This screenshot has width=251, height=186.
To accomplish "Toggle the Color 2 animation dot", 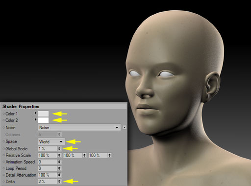I will coord(3,120).
